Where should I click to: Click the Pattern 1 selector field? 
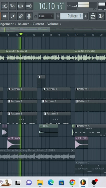72,16
